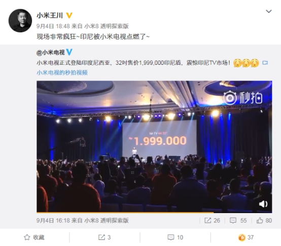Repost this Weibo showing 3 shares
Screen dimensions: 281x246
click(104, 237)
